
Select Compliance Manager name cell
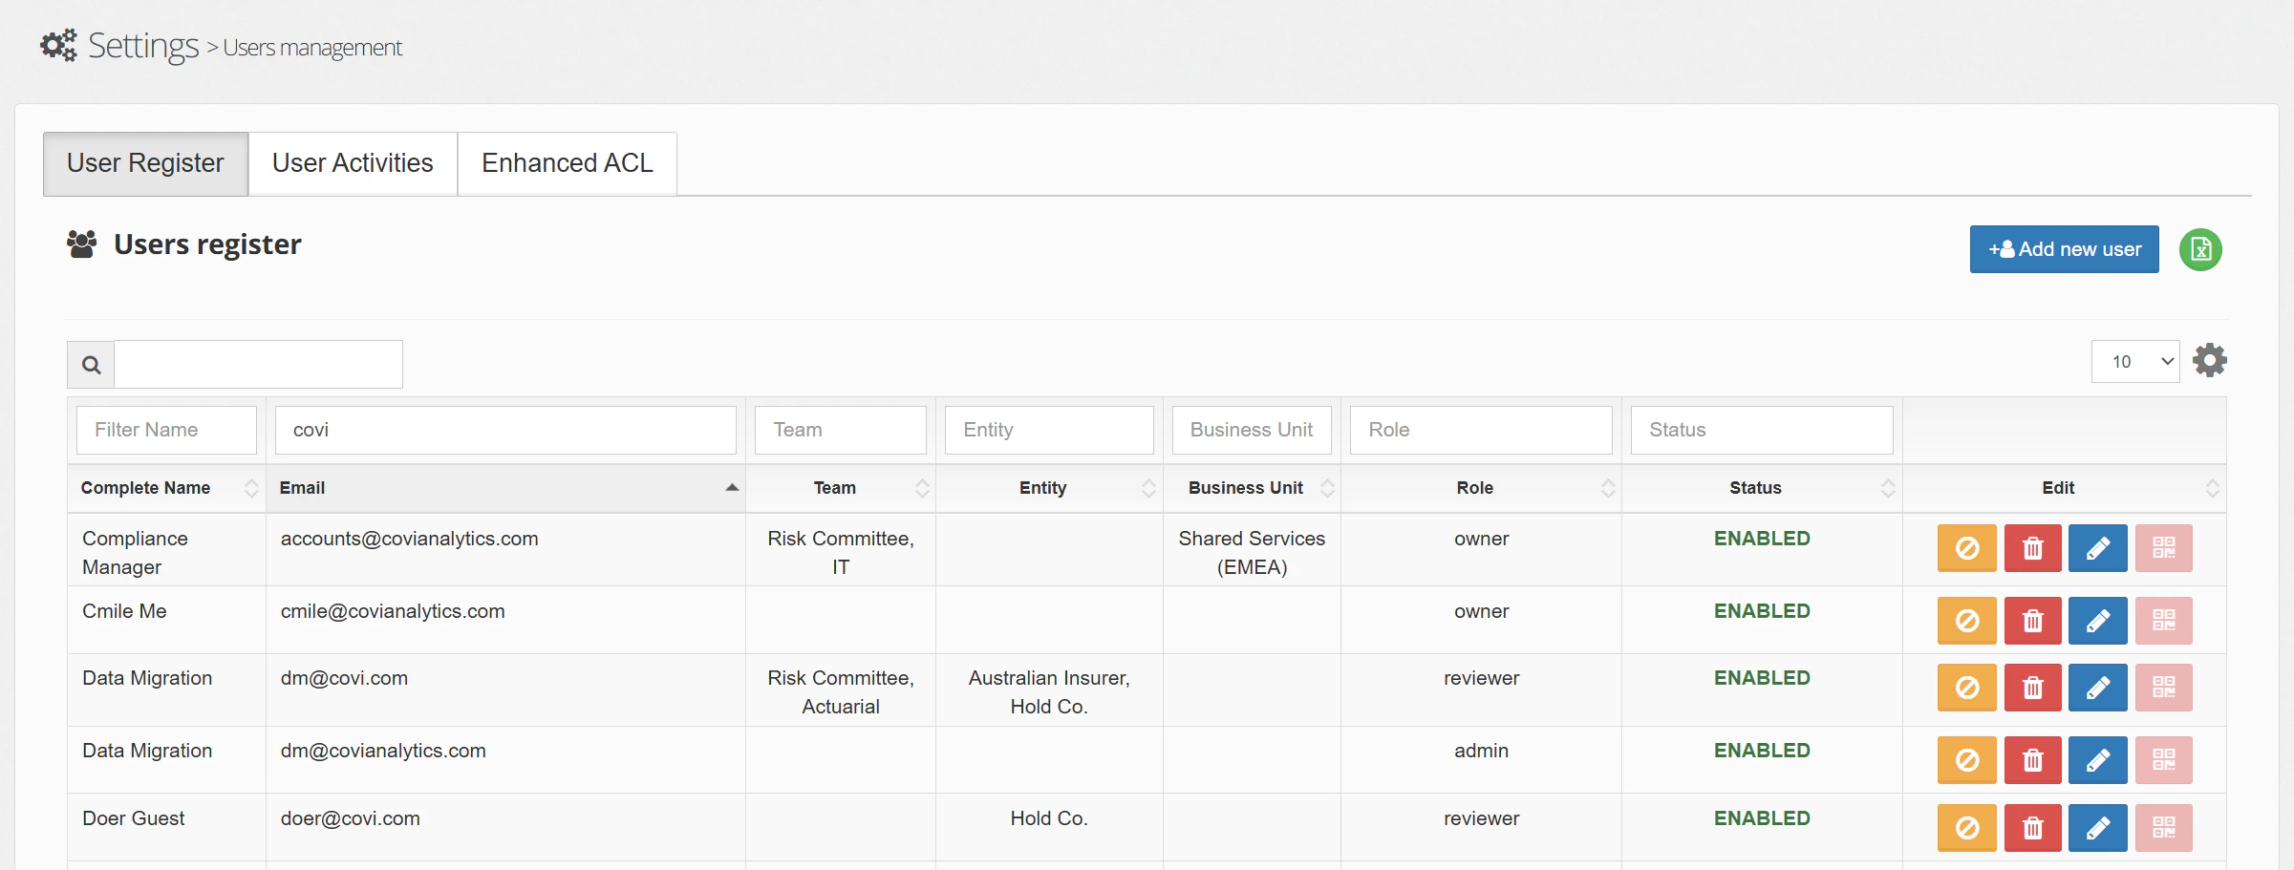click(x=166, y=552)
